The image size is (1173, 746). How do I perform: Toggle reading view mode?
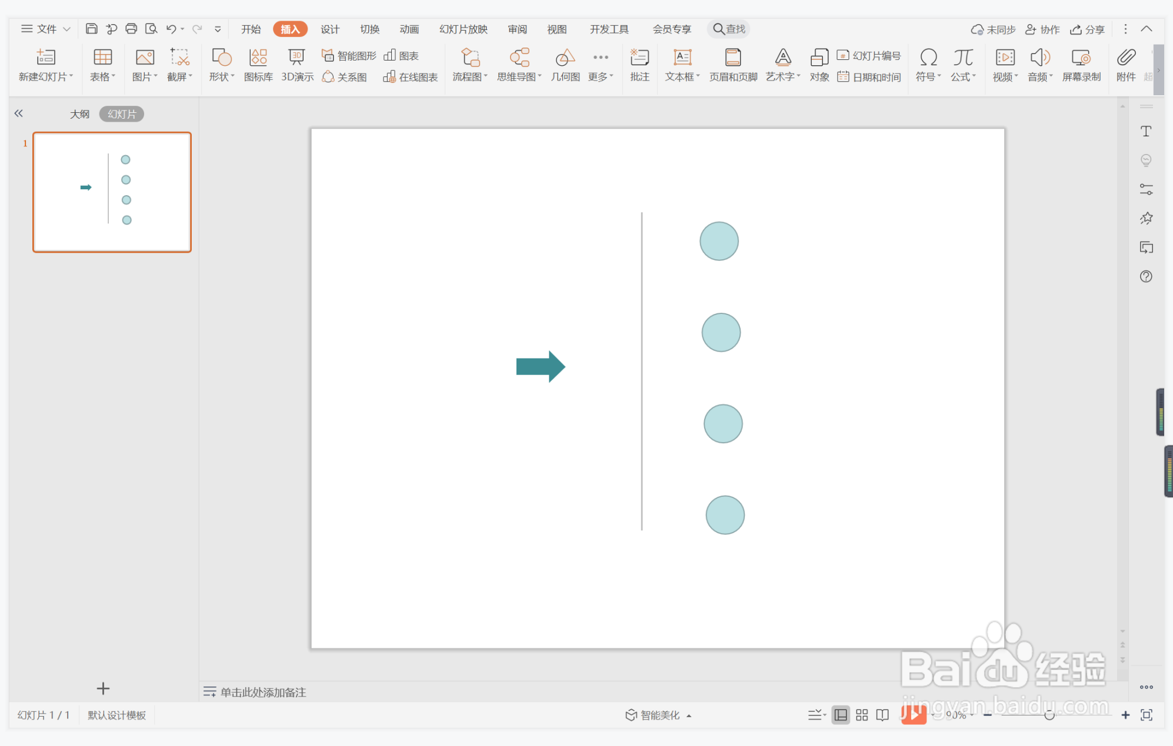tap(882, 715)
